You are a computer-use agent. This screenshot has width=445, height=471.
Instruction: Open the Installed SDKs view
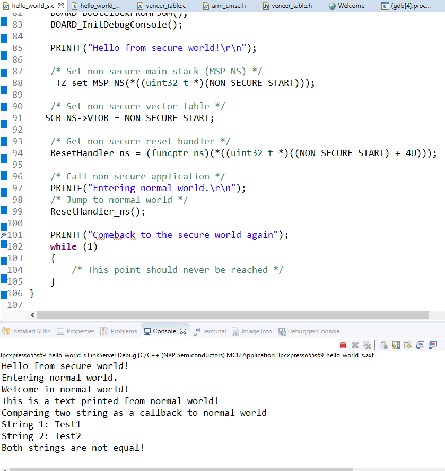[27, 331]
